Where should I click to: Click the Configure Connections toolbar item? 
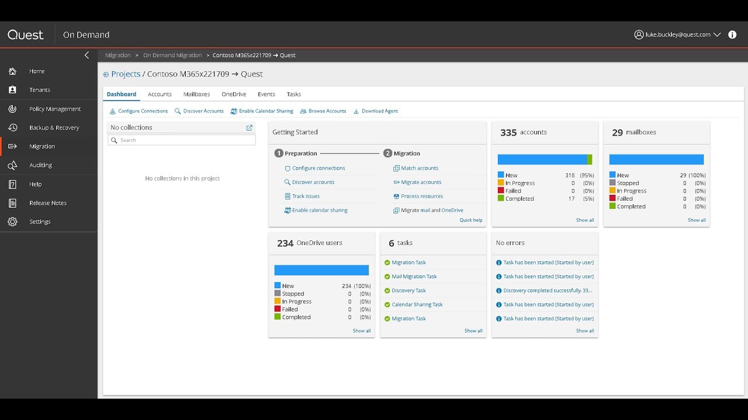(x=138, y=111)
